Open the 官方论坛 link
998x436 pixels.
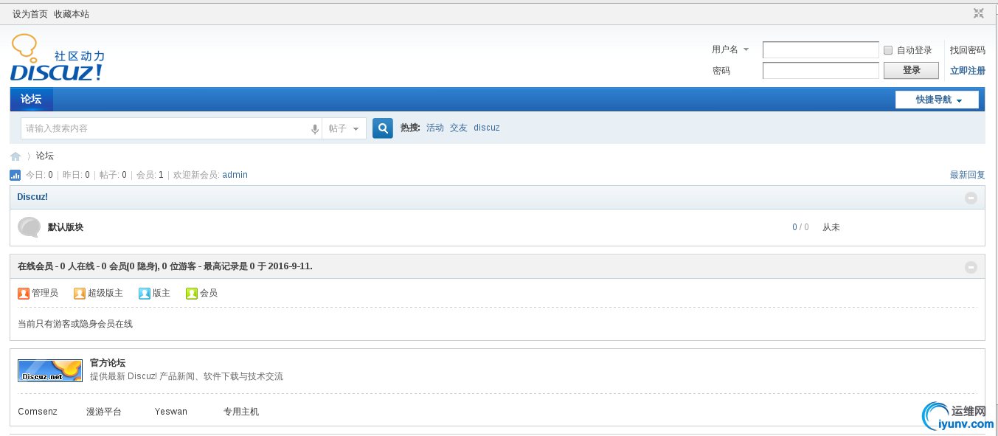108,363
